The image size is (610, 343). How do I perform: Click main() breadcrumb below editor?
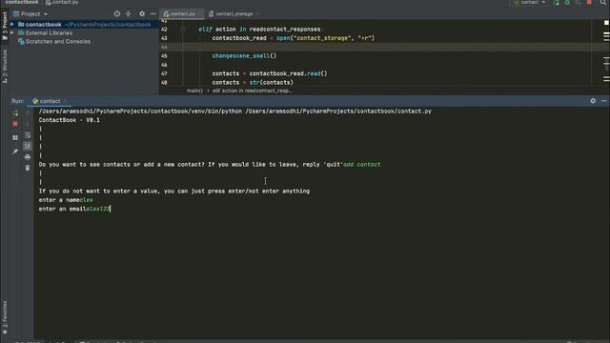(194, 91)
